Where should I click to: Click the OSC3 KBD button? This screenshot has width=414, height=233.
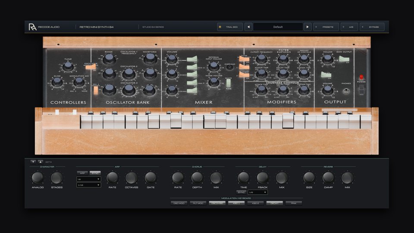click(217, 203)
